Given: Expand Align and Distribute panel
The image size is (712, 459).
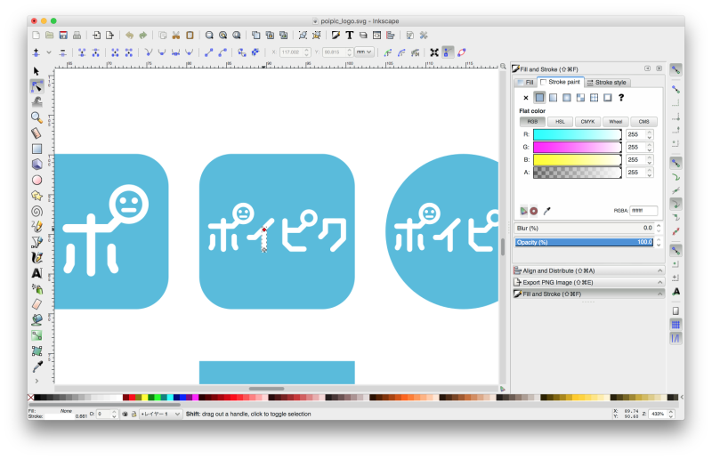Looking at the screenshot, I should click(588, 270).
